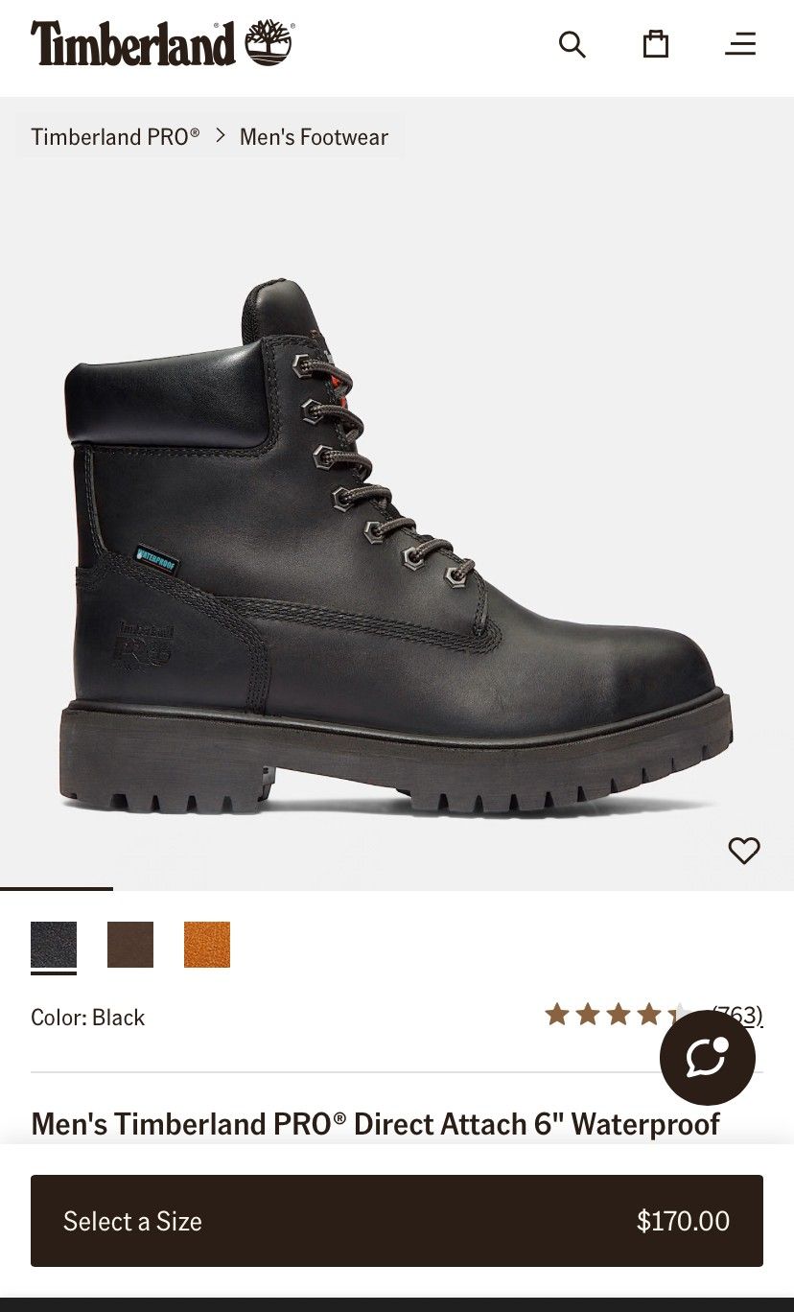Click the $170.00 price label
Viewport: 794px width, 1312px height.
(684, 1221)
